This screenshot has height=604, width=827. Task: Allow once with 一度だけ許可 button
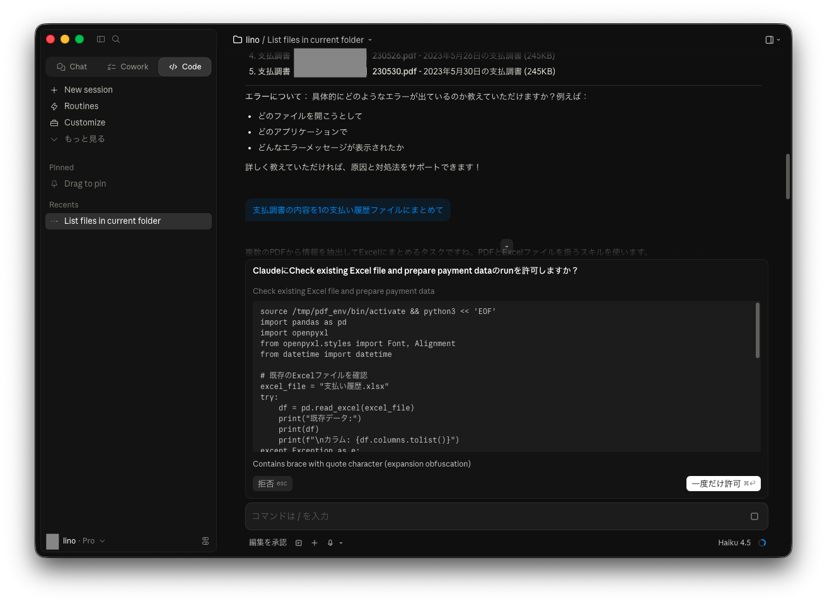[x=724, y=484]
